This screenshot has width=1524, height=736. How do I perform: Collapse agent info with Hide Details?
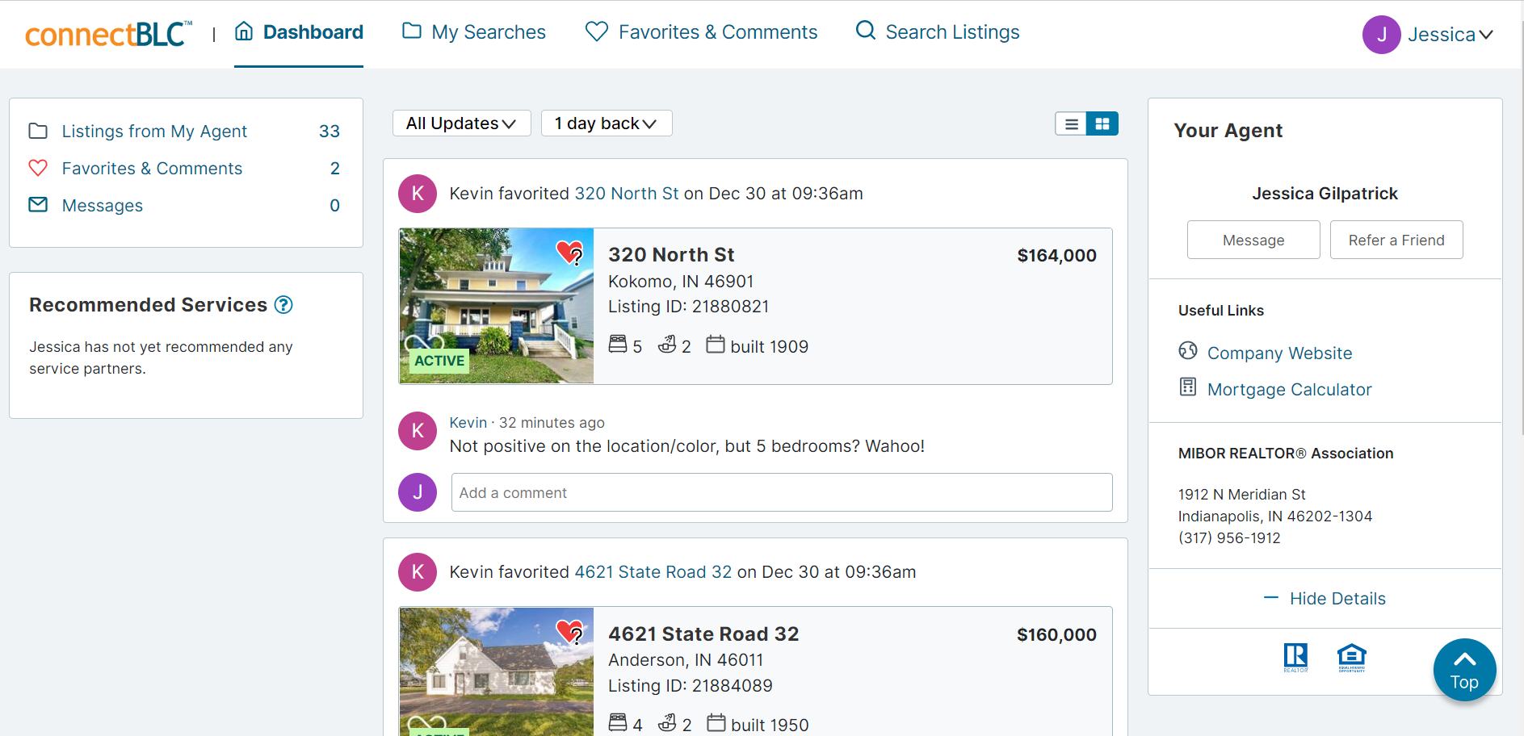1325,599
